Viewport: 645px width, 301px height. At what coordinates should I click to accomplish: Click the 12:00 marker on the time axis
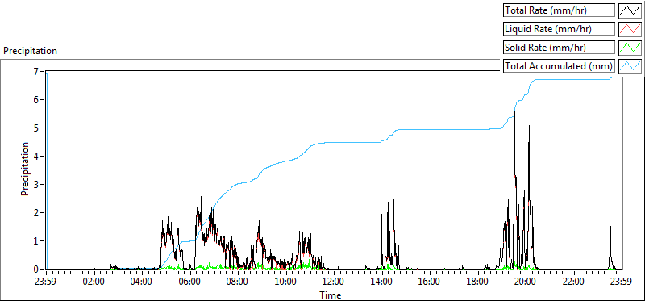tap(334, 282)
